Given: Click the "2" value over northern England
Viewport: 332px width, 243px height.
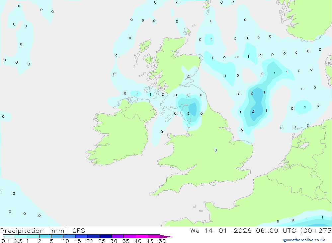Looking at the screenshot, I should pyautogui.click(x=188, y=114).
